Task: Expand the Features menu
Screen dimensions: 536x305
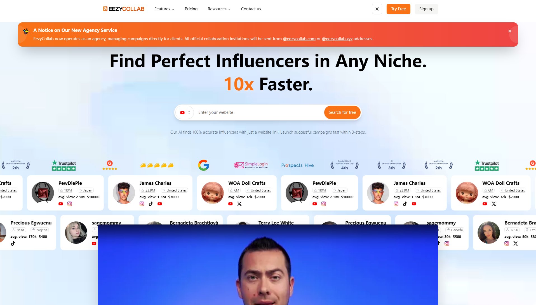Action: 164,9
